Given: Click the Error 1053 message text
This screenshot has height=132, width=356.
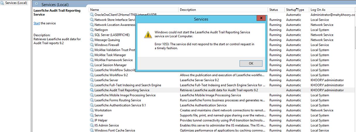Looking at the screenshot, I should pyautogui.click(x=204, y=46).
